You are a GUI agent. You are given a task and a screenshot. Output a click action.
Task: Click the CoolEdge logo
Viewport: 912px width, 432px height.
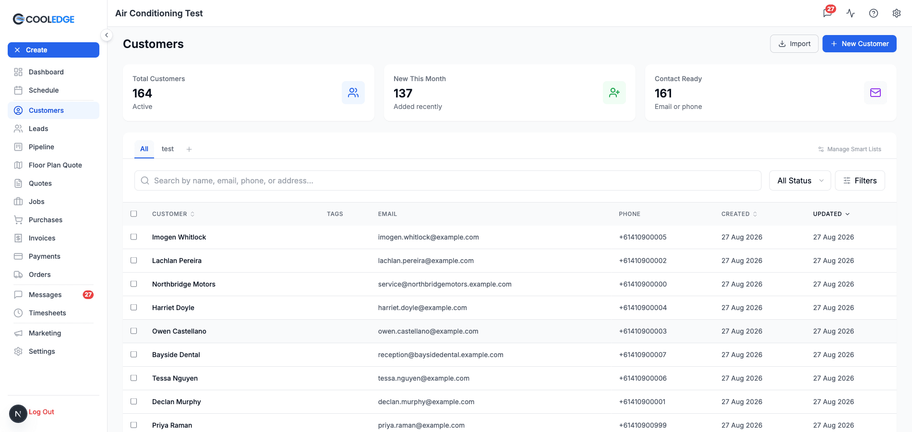(x=44, y=19)
